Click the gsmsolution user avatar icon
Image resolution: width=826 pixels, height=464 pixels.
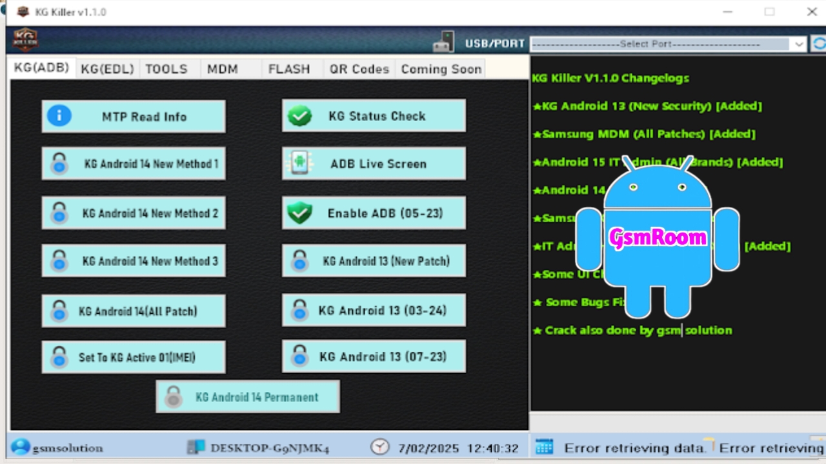20,447
